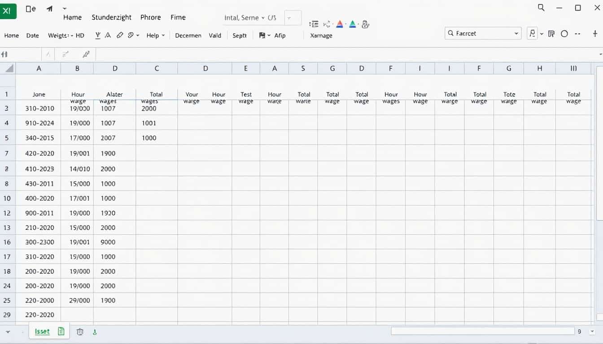Click the magnifier search icon in title bar

click(541, 8)
